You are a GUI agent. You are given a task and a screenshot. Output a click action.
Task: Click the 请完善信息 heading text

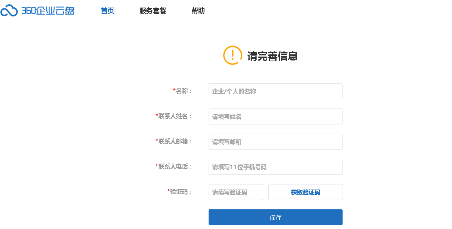point(272,56)
